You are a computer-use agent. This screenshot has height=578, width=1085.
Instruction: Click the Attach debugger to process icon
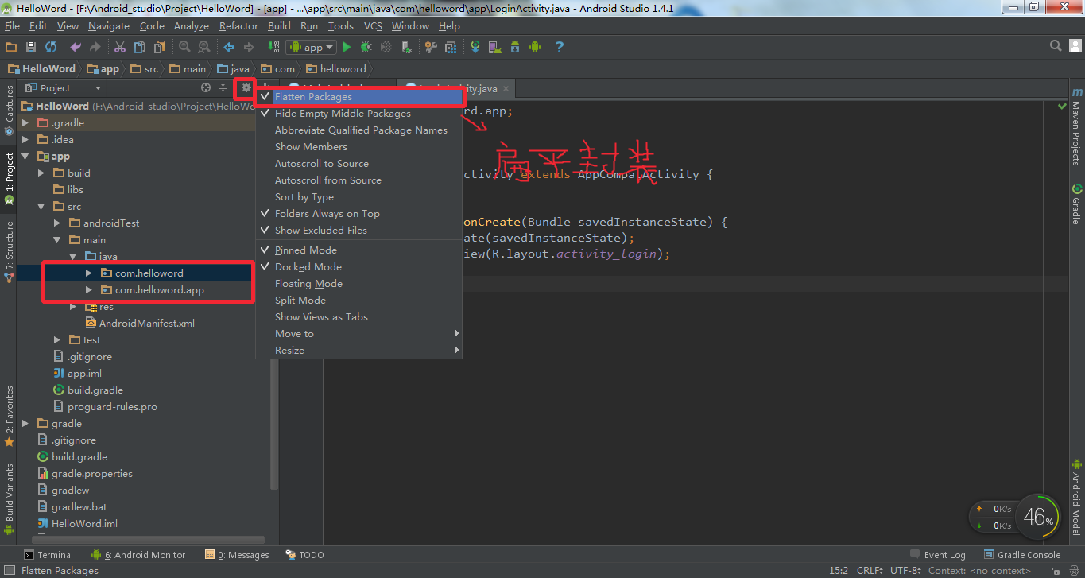point(406,48)
